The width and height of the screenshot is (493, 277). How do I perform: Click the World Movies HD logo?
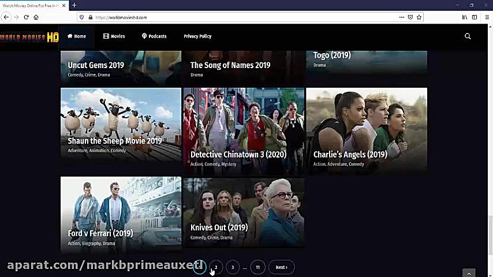(29, 38)
